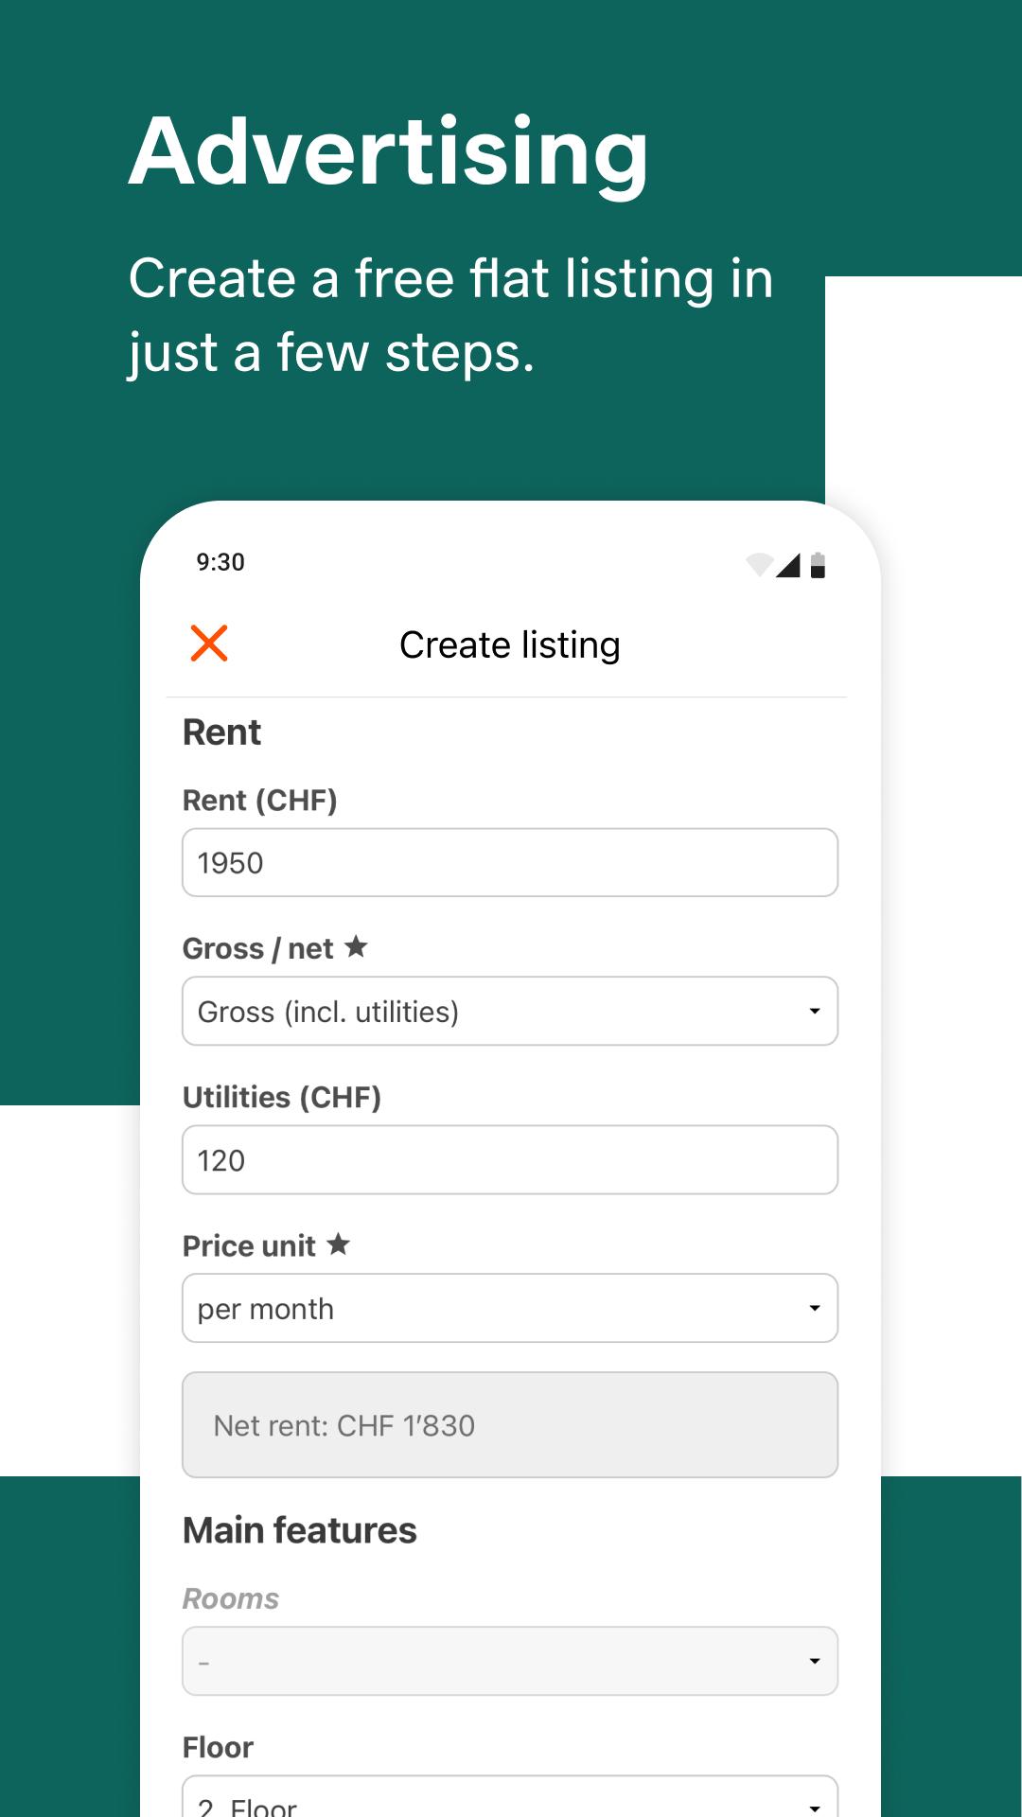Viewport: 1022px width, 1817px height.
Task: Open the Rooms dropdown
Action: coord(510,1661)
